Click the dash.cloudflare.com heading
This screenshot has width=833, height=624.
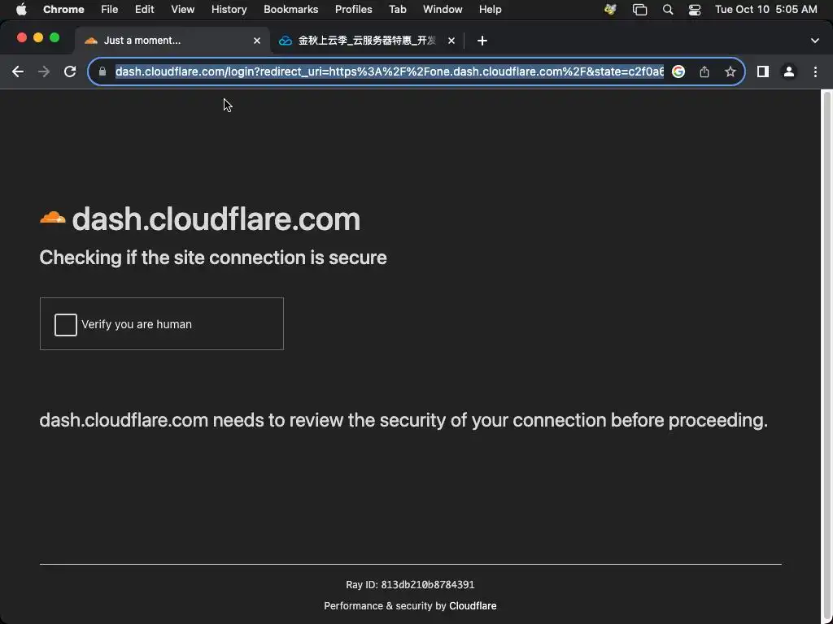(216, 219)
